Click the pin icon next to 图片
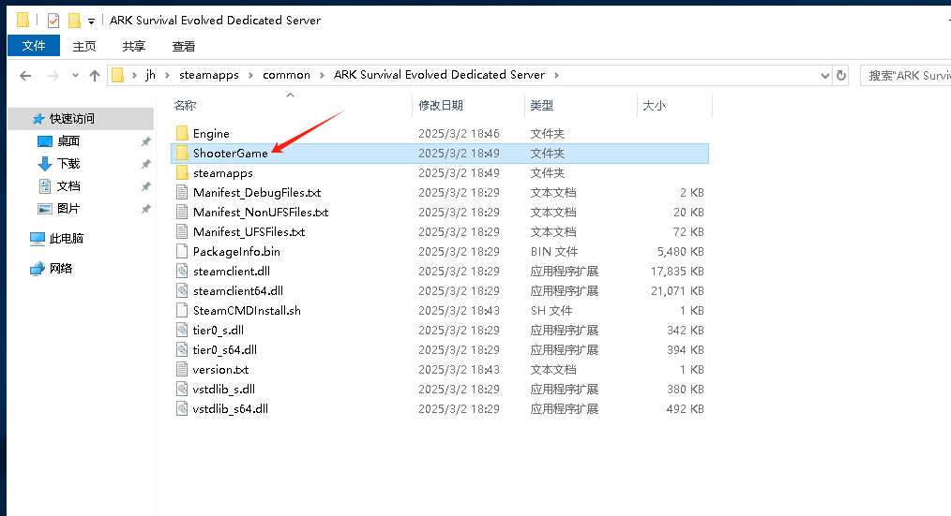This screenshot has width=951, height=516. (x=145, y=209)
